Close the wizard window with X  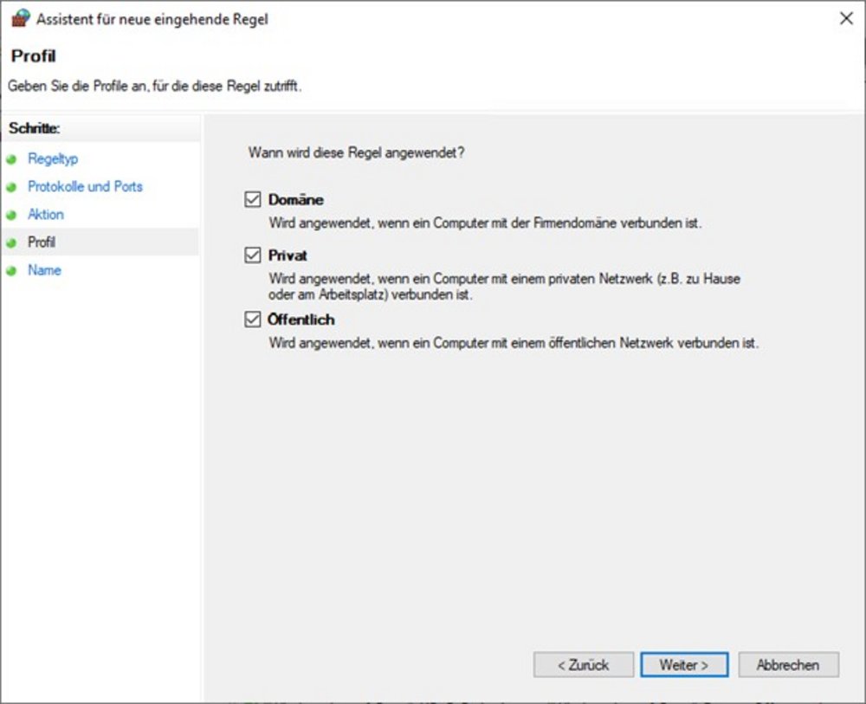coord(846,18)
